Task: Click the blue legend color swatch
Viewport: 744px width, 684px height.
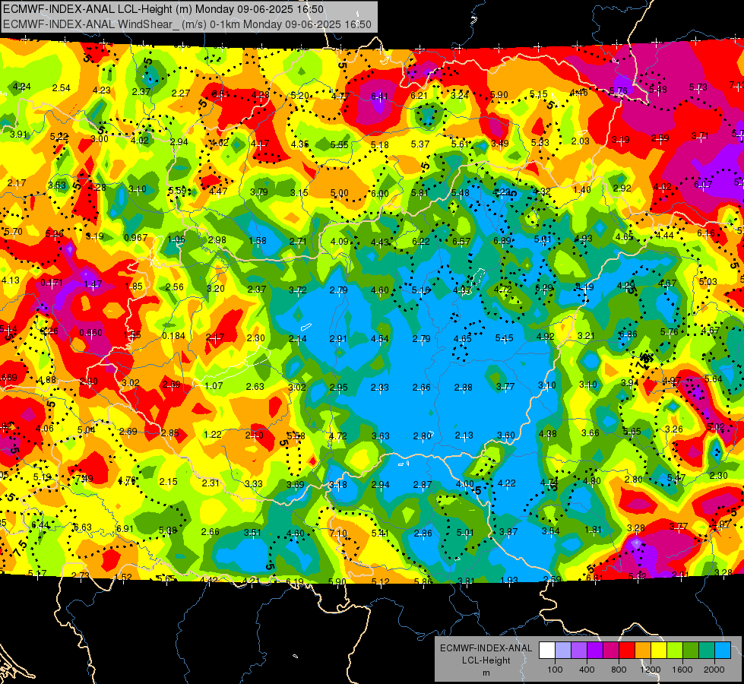Action: [723, 651]
